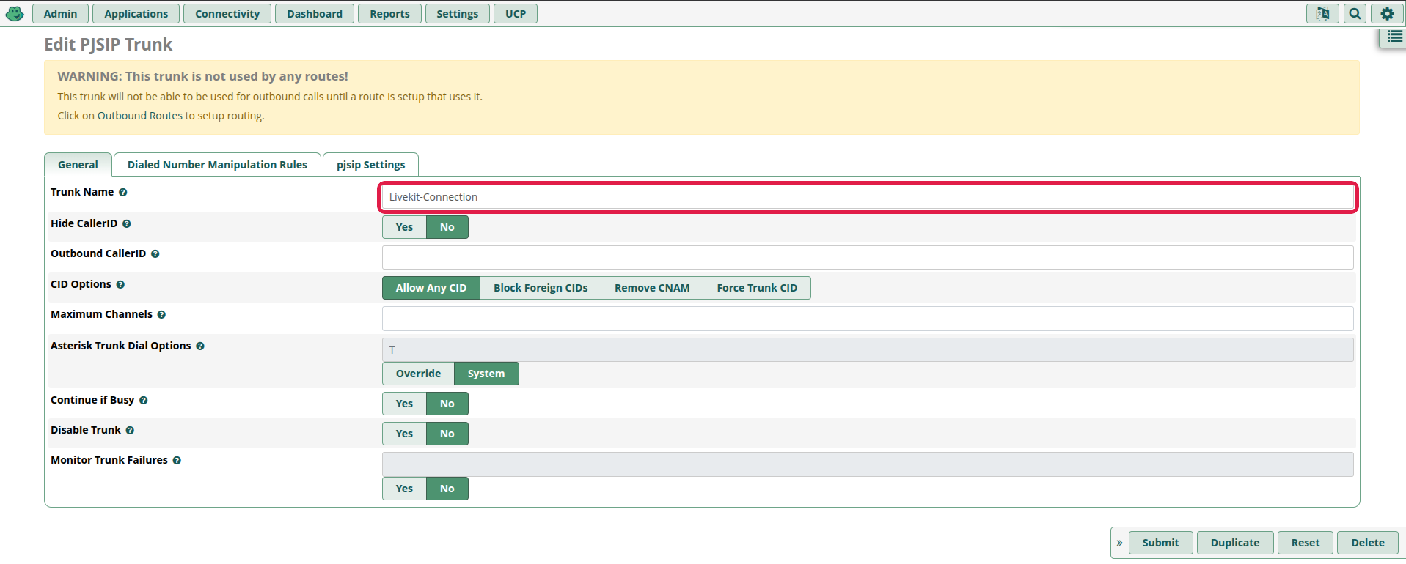Click the FreePBX frog logo icon
This screenshot has width=1406, height=564.
(15, 13)
